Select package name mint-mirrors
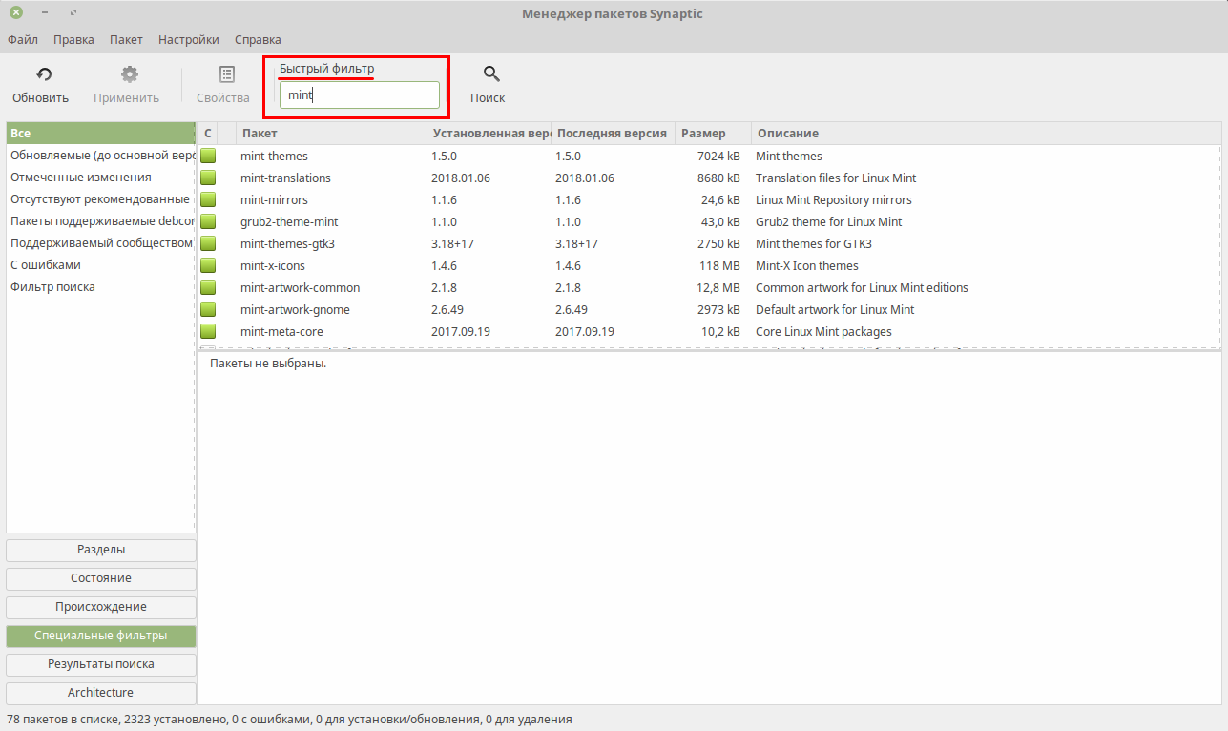1228x731 pixels. coord(274,199)
